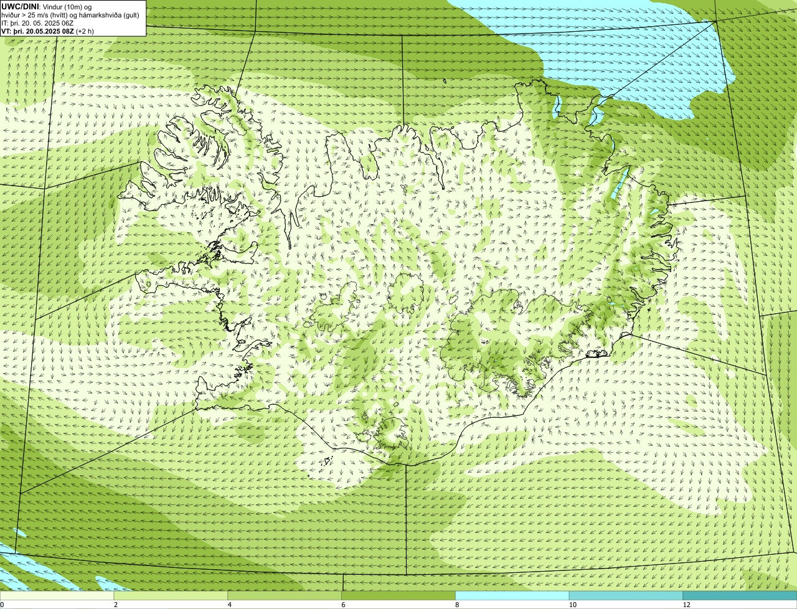Click the turquoise 10–12 legend swatch
Screen dimensions: 797x609
point(626,595)
